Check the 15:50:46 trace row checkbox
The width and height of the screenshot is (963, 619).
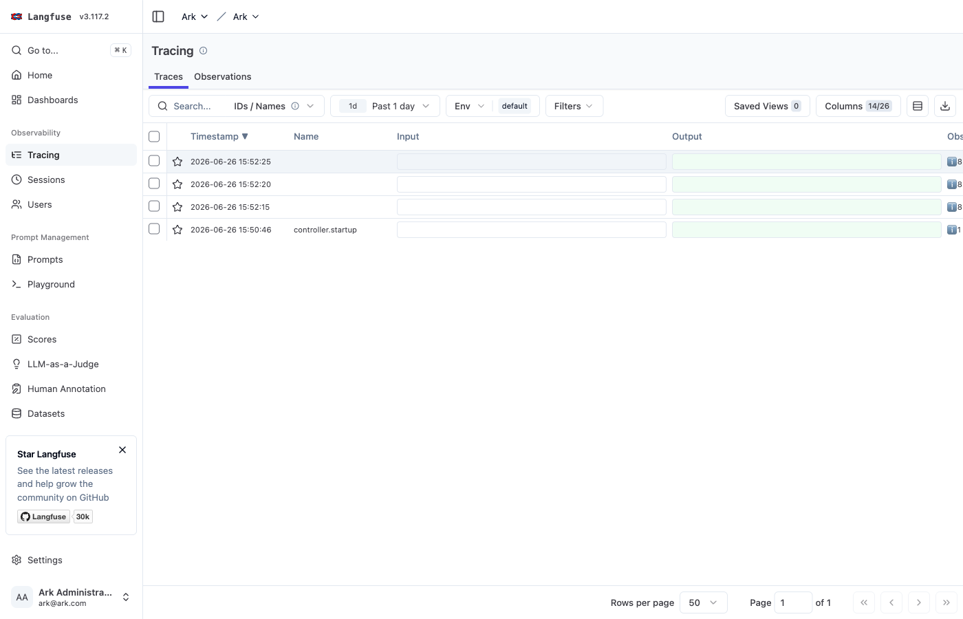pyautogui.click(x=154, y=229)
